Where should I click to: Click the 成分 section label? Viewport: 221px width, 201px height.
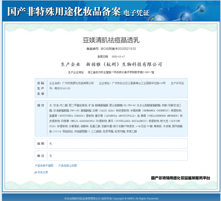click(x=41, y=105)
